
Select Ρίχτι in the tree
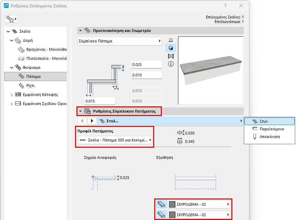tap(31, 85)
